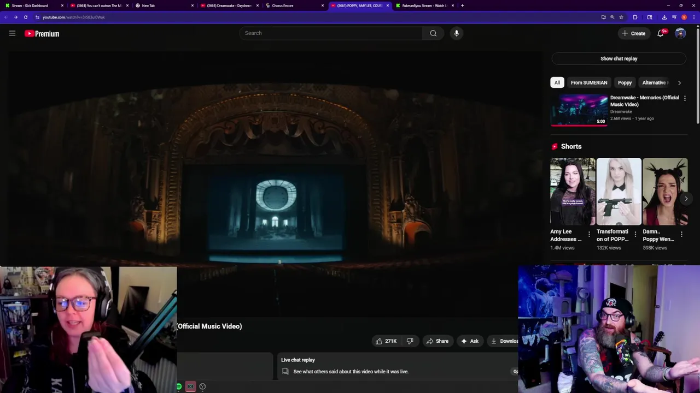The width and height of the screenshot is (700, 393).
Task: Ask about this video with the Ask button
Action: click(x=470, y=341)
